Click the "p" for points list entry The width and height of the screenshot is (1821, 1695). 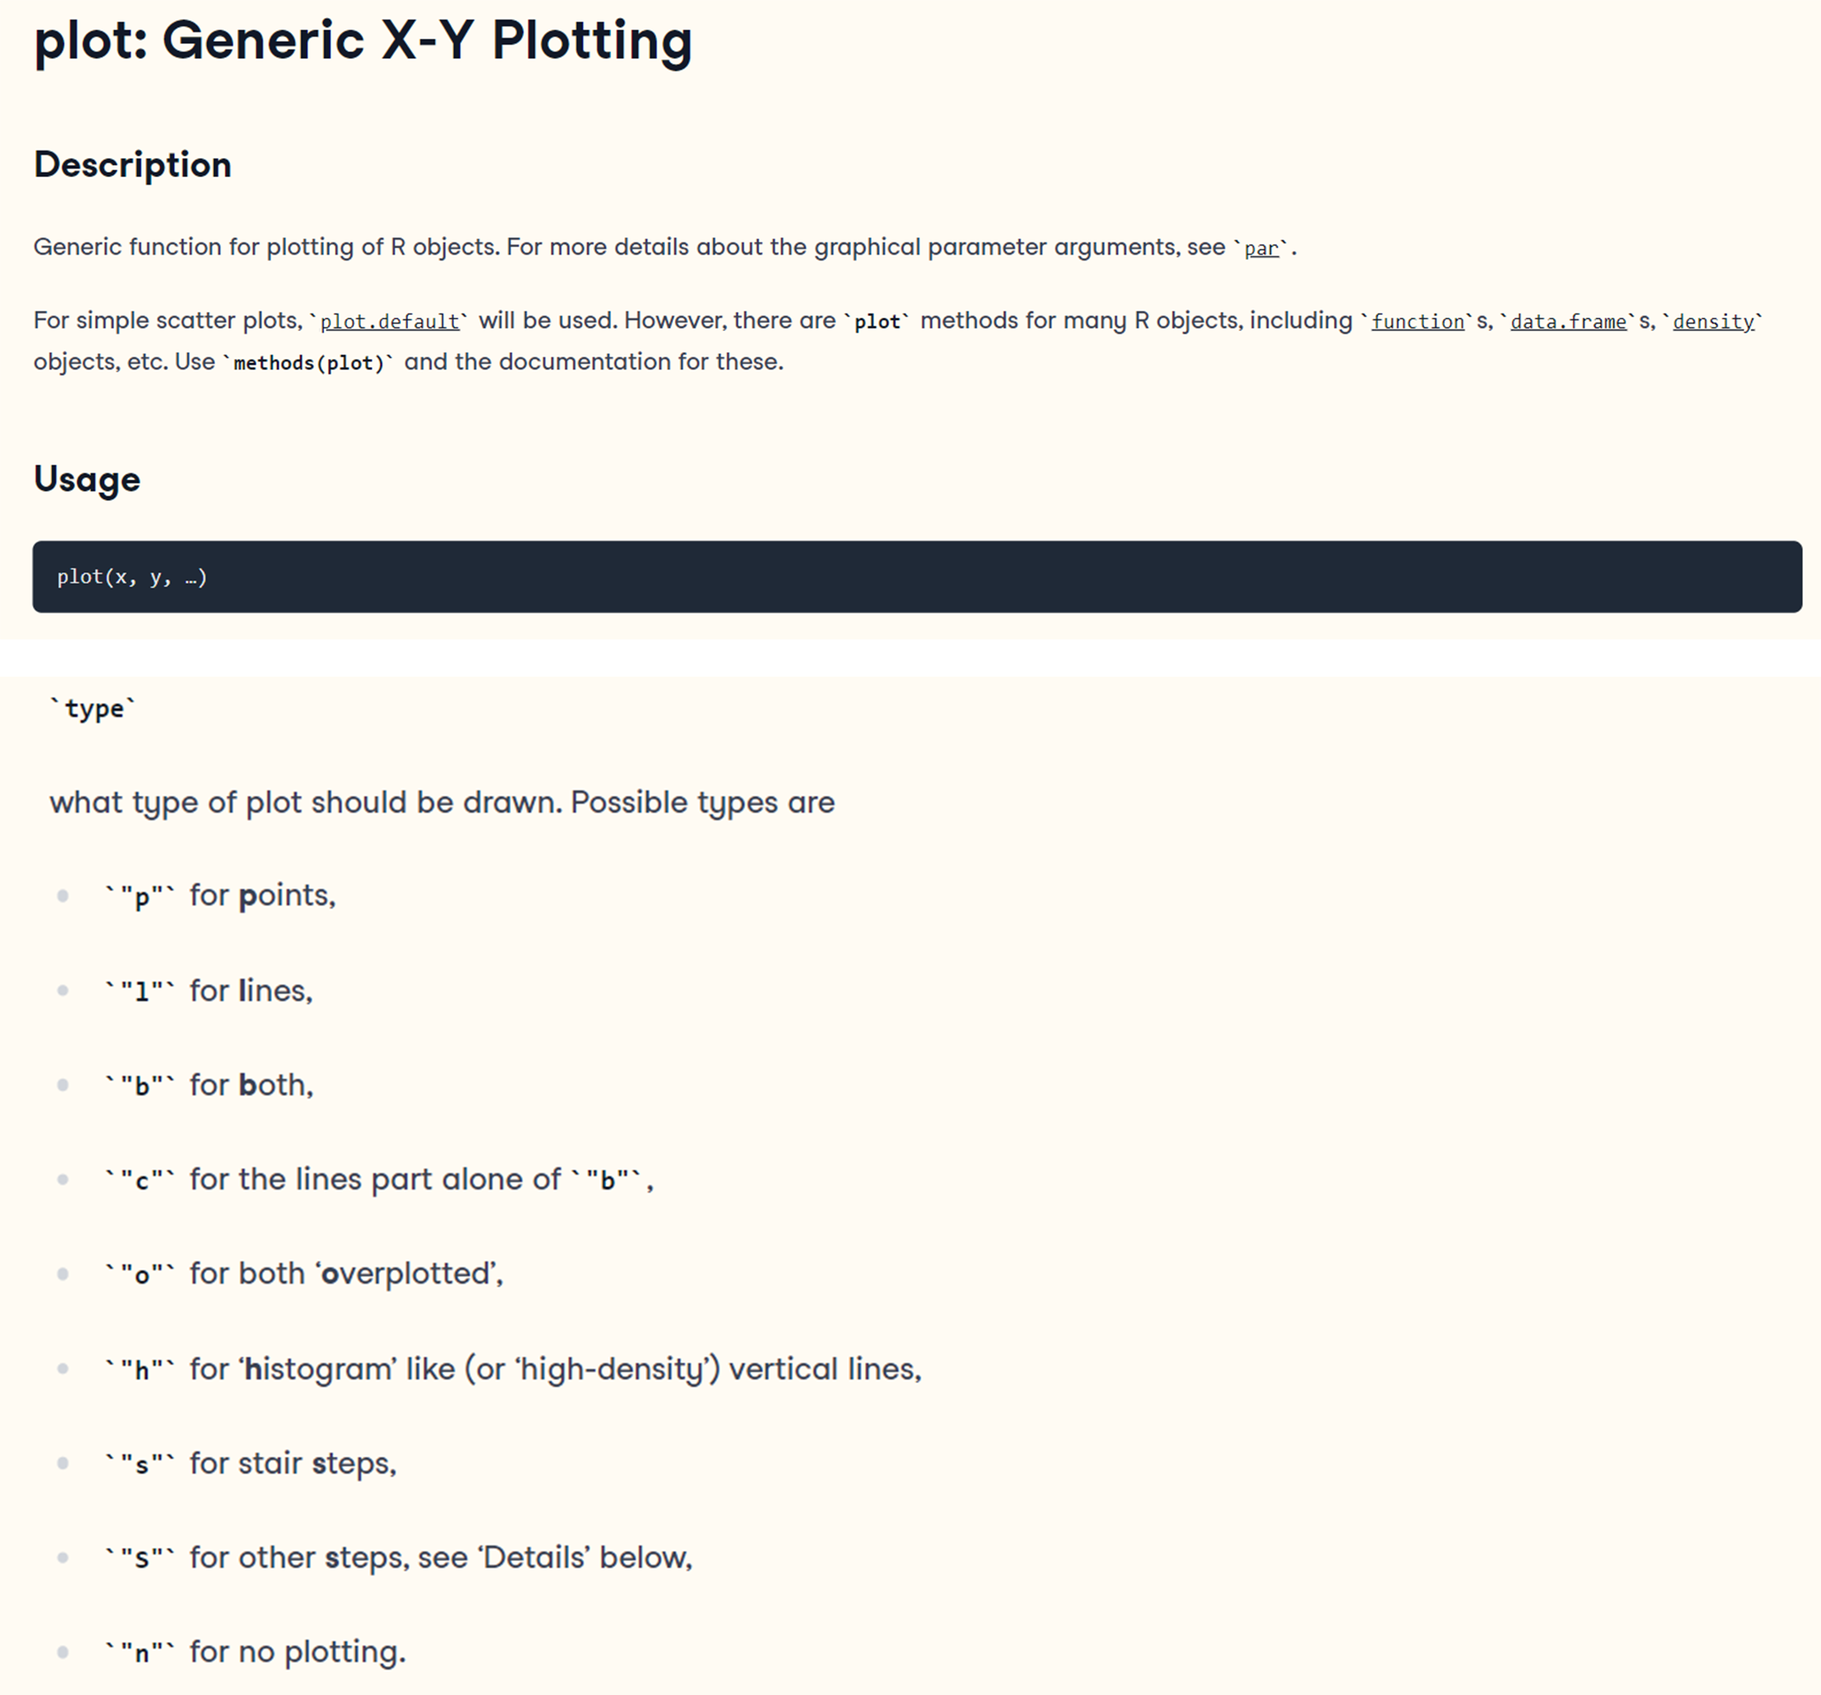click(220, 895)
